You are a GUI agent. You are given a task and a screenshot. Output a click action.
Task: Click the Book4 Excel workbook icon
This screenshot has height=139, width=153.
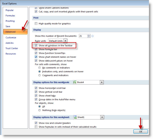click(75, 82)
